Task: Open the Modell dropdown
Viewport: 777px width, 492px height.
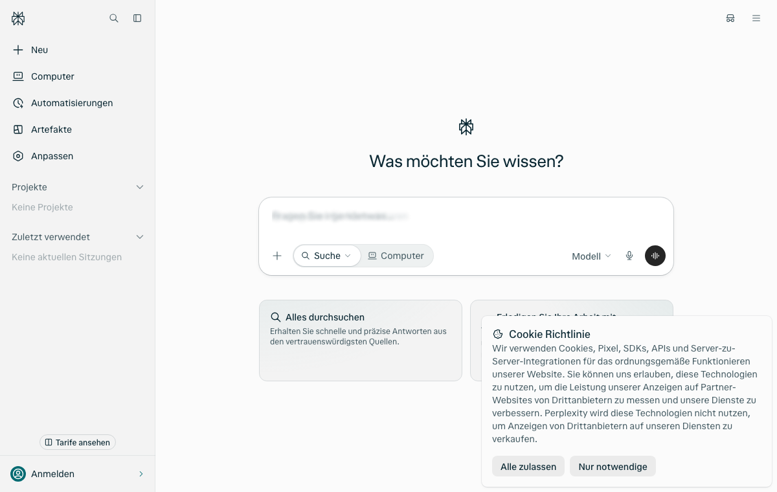Action: tap(591, 256)
